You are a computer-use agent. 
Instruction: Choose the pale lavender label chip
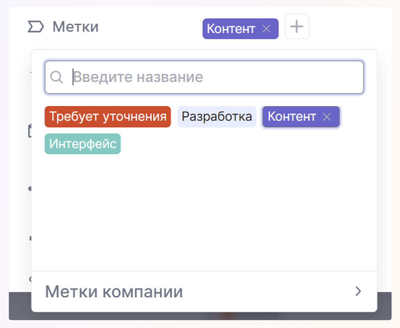217,117
